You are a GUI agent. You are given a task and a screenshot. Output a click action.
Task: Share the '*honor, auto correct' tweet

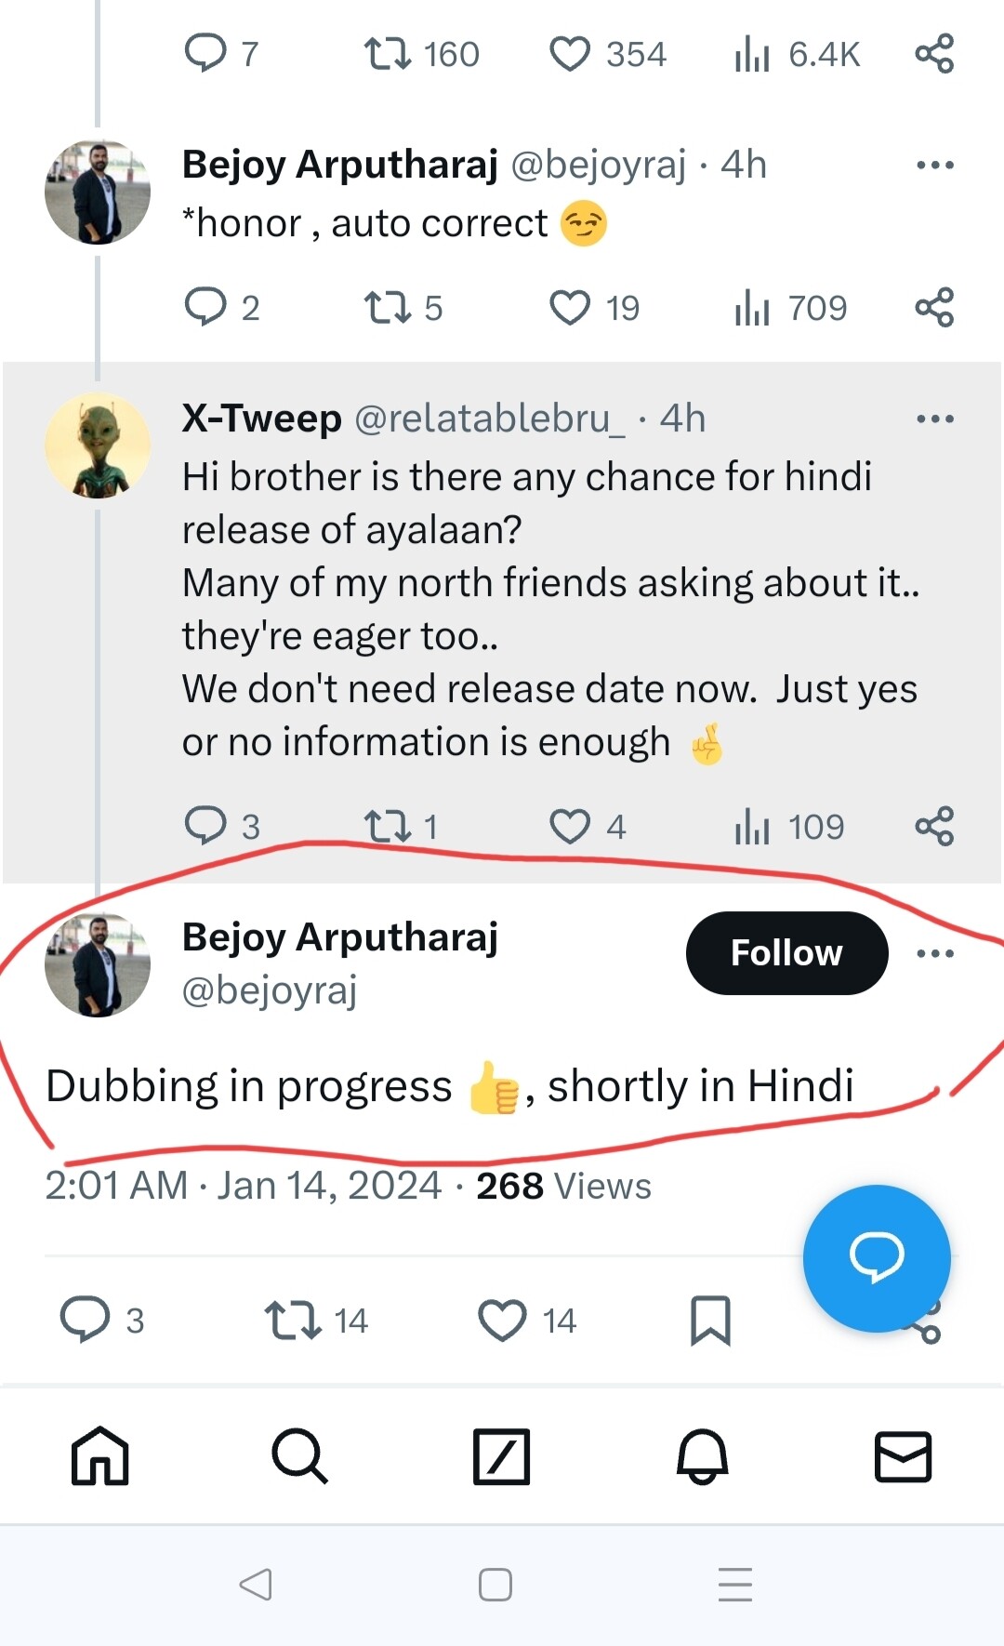[x=934, y=307]
